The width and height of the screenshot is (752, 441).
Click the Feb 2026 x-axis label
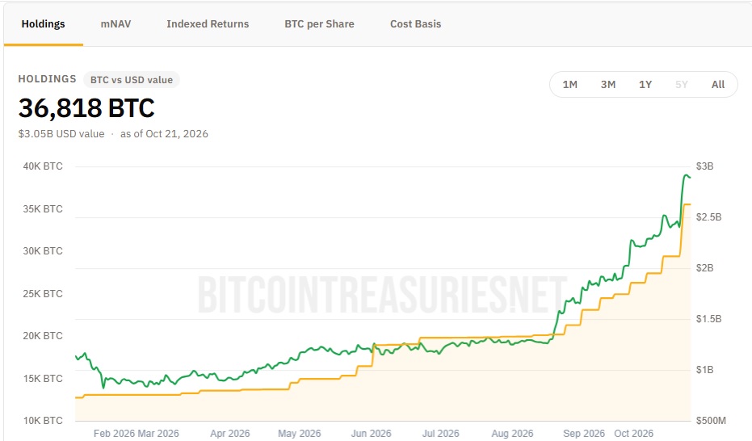coord(114,434)
